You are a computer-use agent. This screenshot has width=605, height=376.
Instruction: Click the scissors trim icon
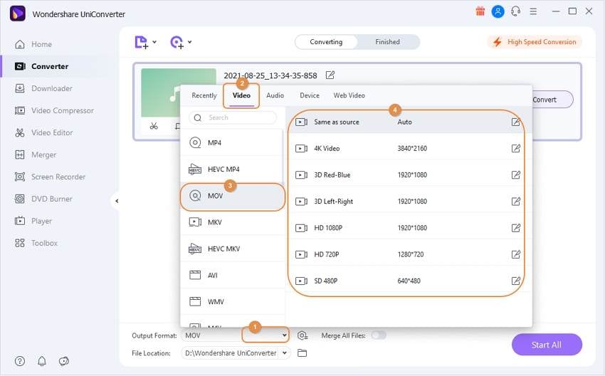(x=154, y=126)
